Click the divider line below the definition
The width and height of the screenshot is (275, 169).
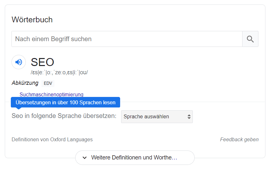point(191,102)
